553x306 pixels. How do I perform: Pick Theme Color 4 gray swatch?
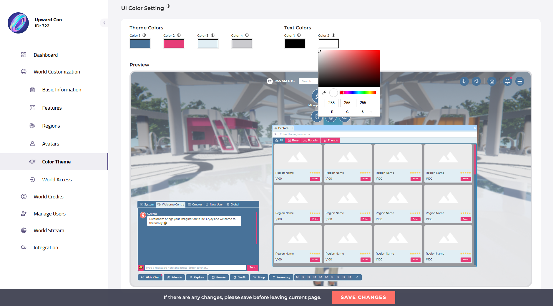(x=242, y=44)
